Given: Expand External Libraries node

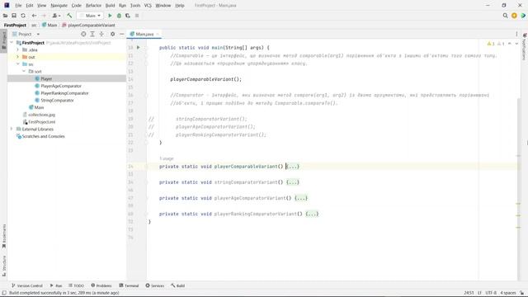Looking at the screenshot, I should click(x=12, y=129).
